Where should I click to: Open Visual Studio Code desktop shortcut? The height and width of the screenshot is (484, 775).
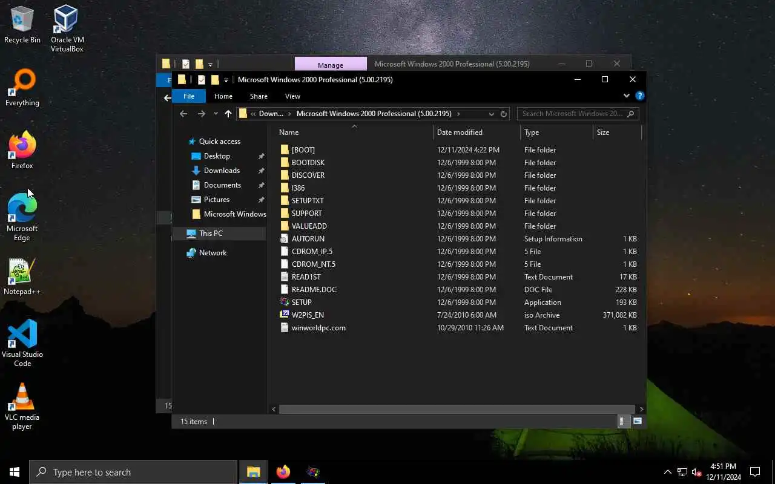coord(22,343)
